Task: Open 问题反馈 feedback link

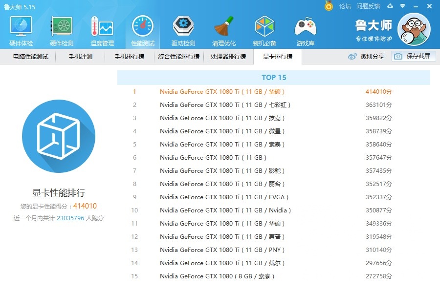Action: [x=367, y=6]
